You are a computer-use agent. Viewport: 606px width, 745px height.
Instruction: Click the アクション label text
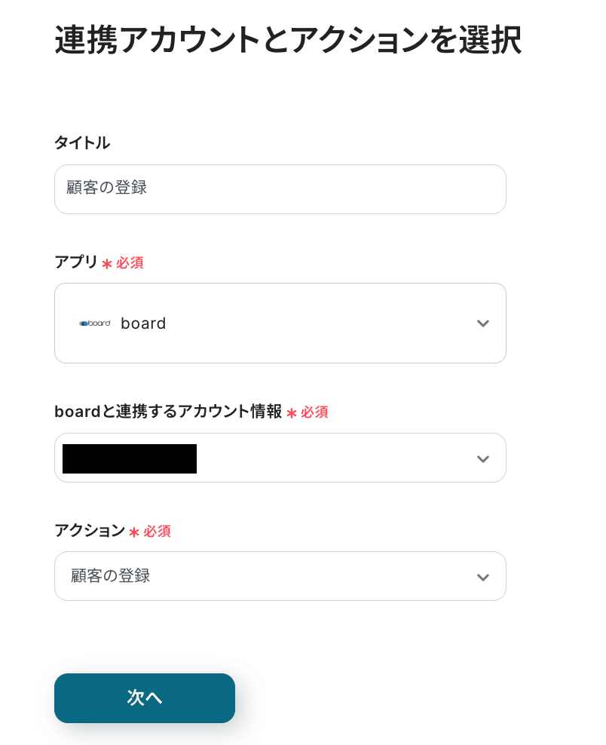click(90, 531)
